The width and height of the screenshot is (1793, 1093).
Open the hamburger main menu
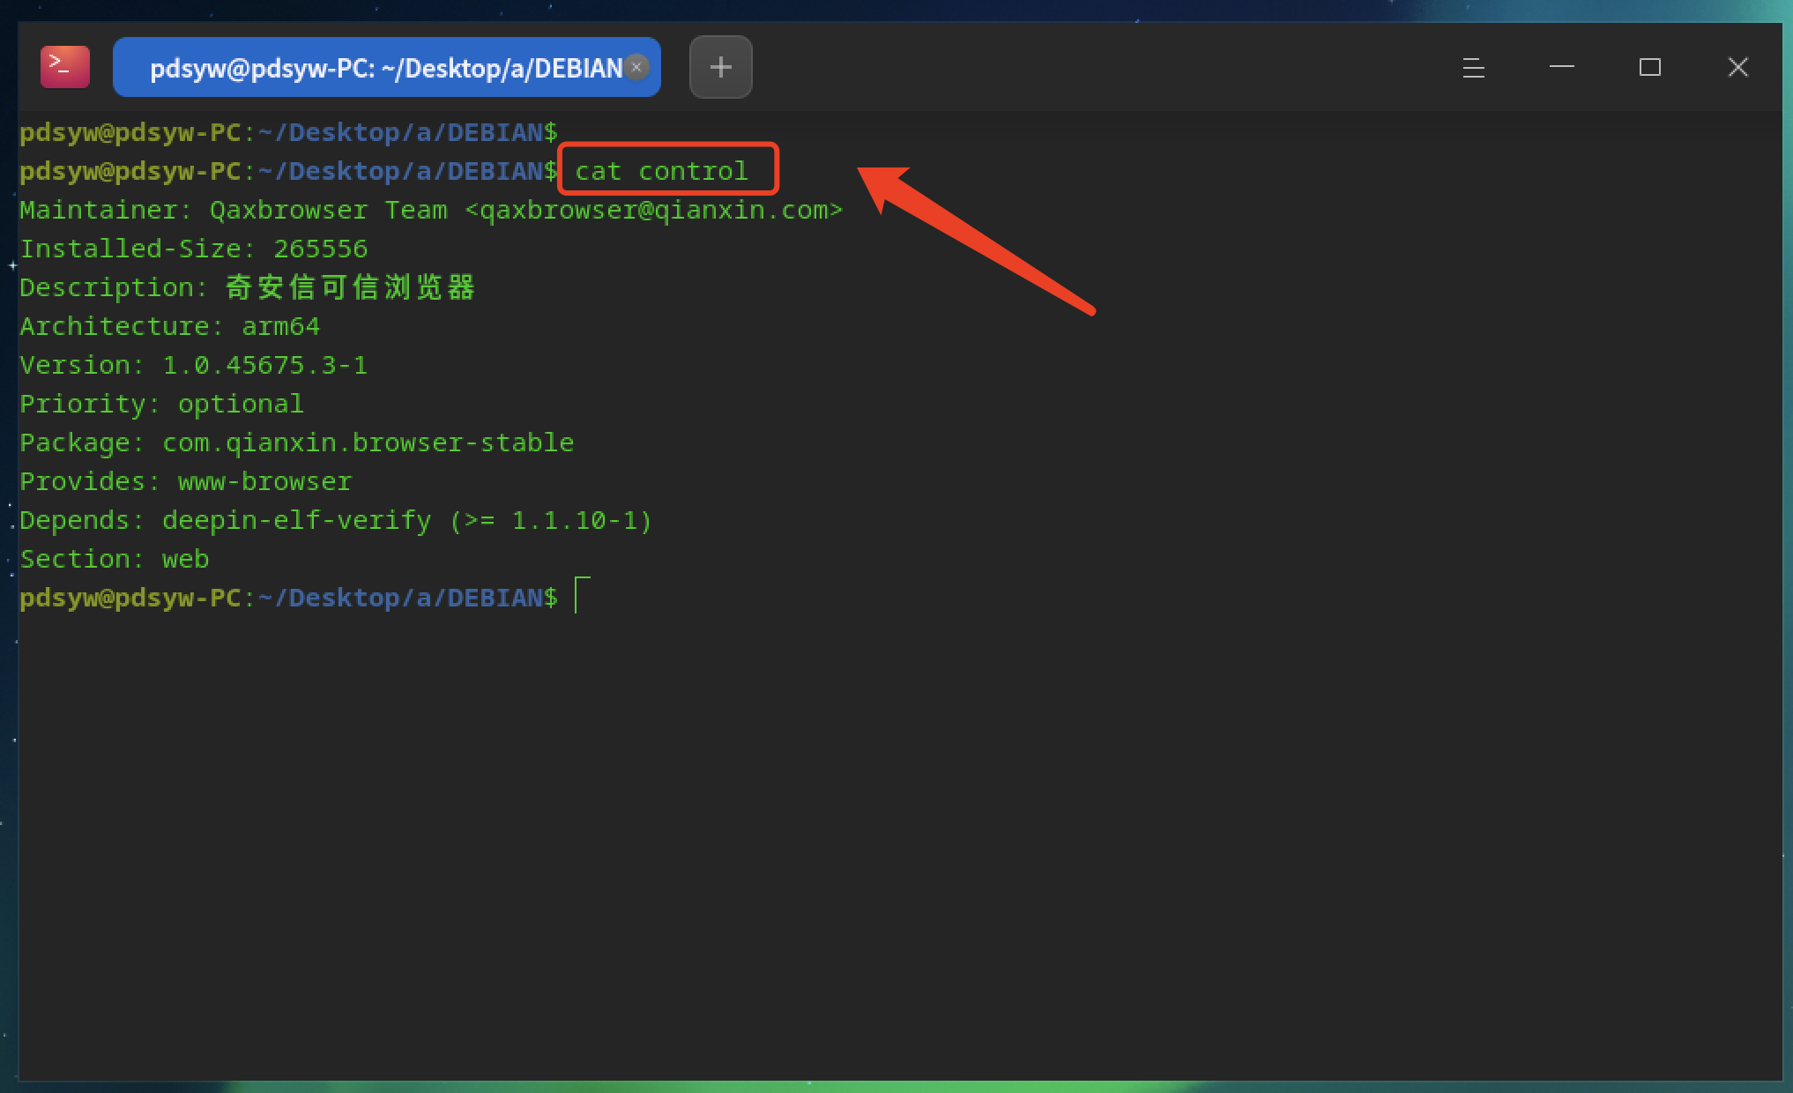[x=1473, y=68]
